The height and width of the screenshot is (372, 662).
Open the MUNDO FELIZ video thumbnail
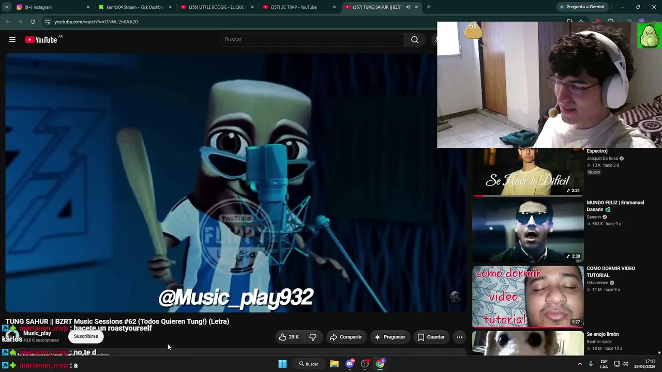[528, 230]
